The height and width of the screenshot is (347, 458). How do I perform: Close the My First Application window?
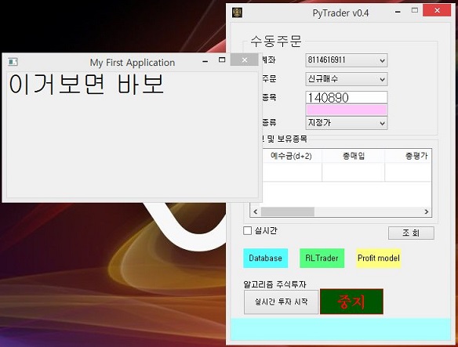coord(245,60)
